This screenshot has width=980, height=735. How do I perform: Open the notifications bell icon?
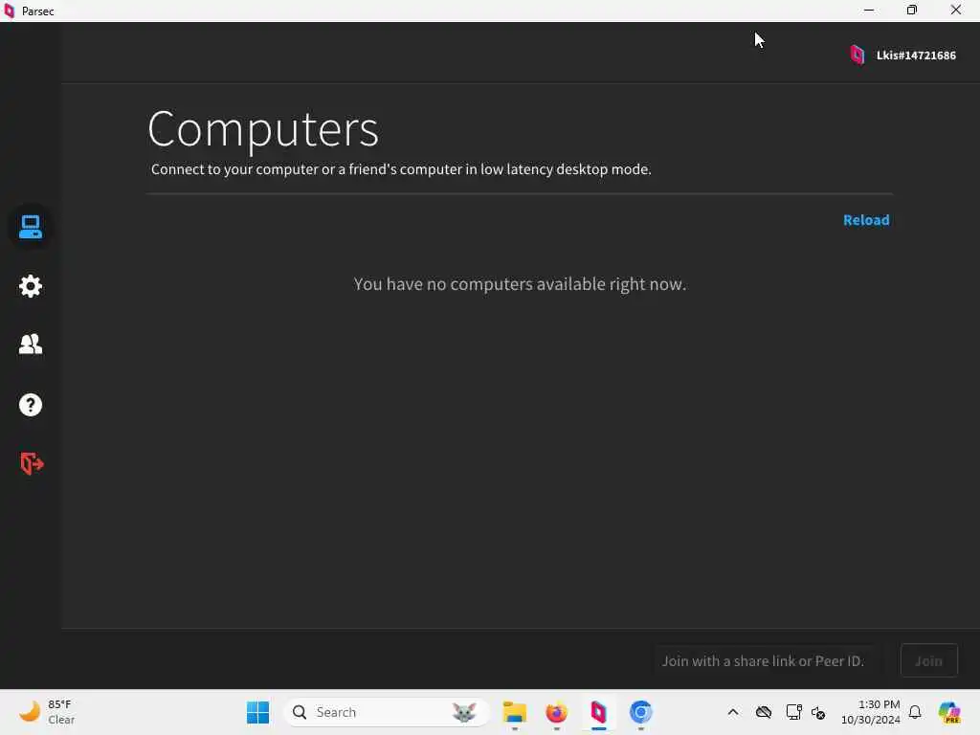coord(915,712)
